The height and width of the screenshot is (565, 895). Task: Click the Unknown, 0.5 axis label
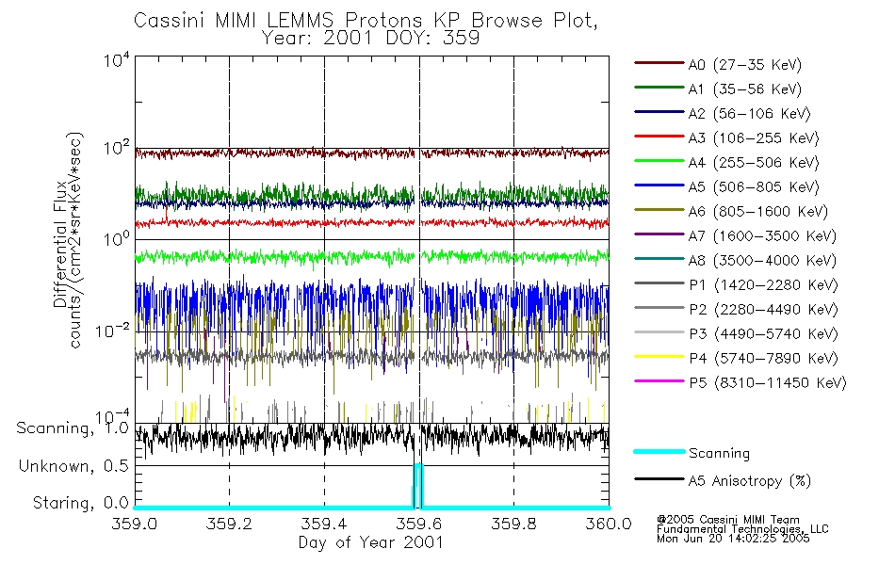73,466
